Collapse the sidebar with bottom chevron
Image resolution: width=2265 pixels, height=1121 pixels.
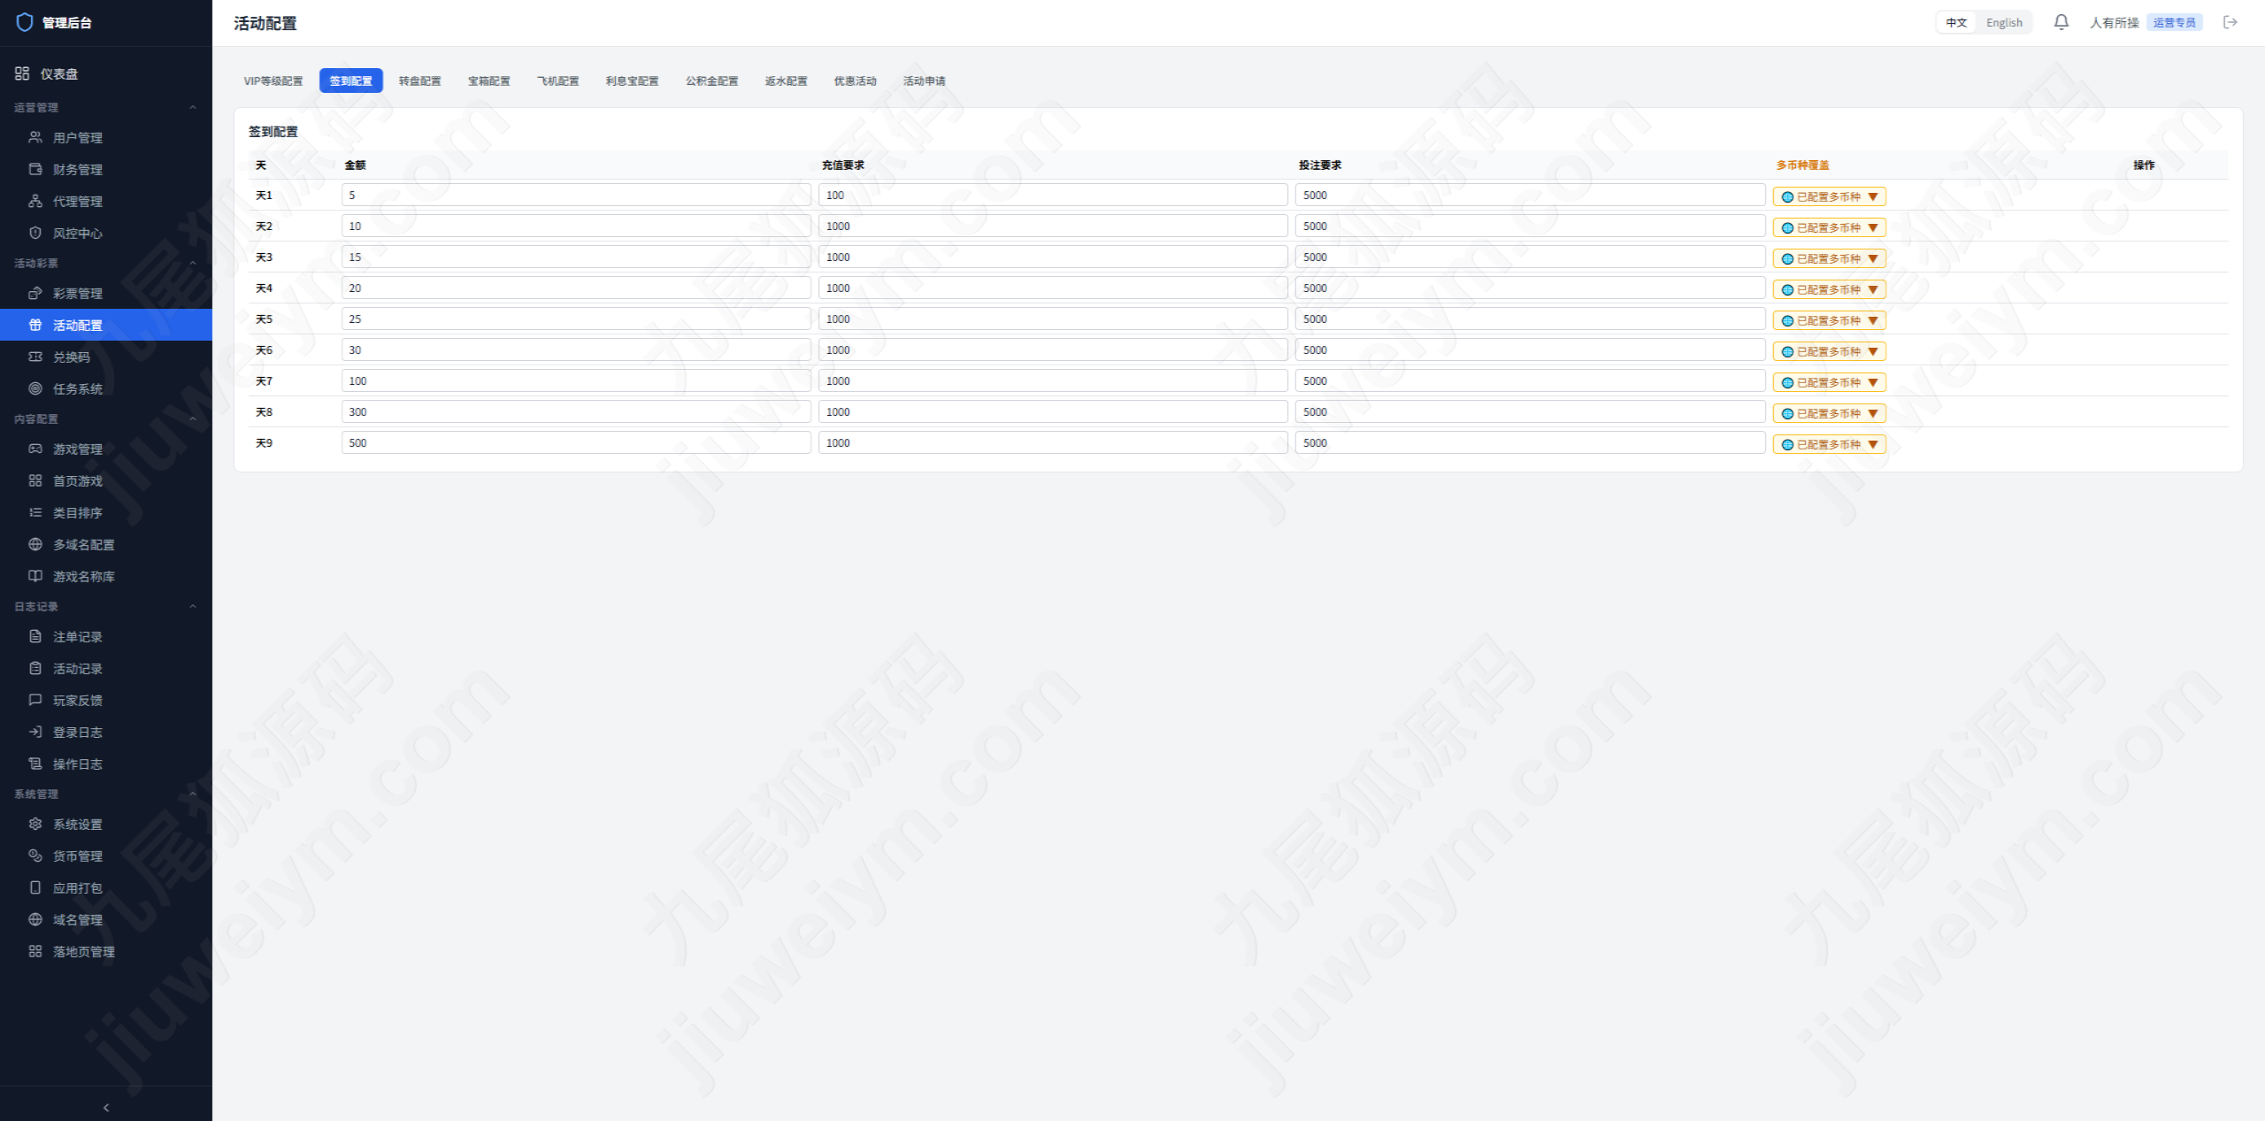click(x=106, y=1107)
